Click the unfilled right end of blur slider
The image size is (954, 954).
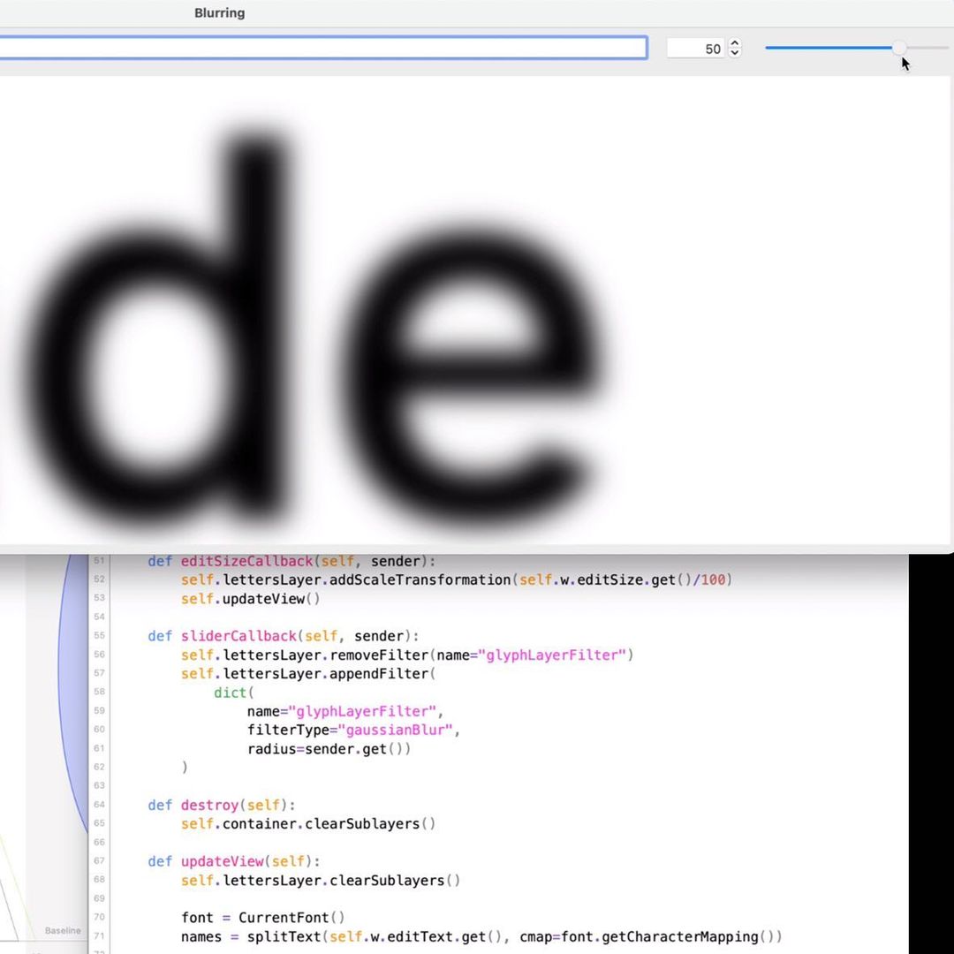tap(927, 48)
